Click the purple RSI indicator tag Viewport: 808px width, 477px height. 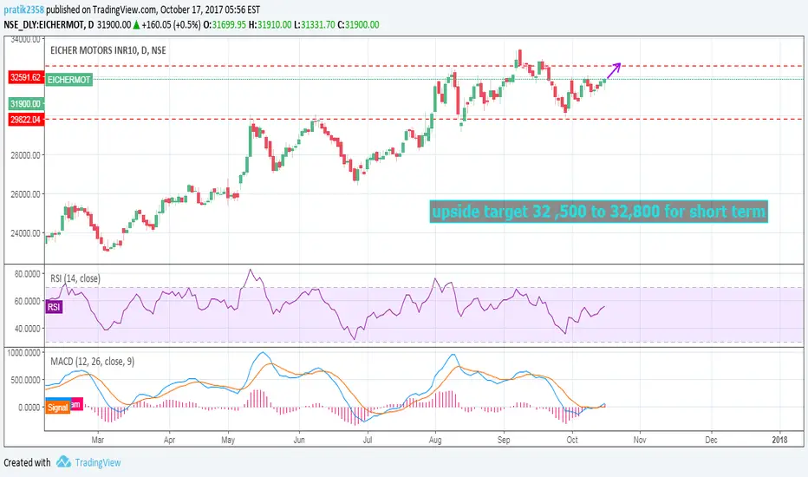click(x=54, y=307)
